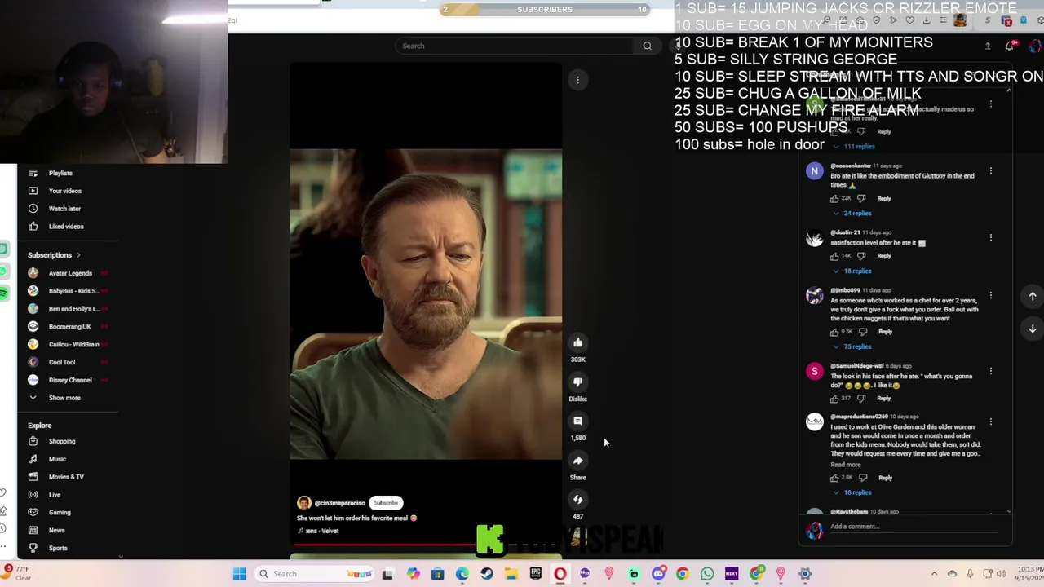Viewport: 1044px width, 587px height.
Task: Like the @nossenkanter comment
Action: click(x=834, y=198)
